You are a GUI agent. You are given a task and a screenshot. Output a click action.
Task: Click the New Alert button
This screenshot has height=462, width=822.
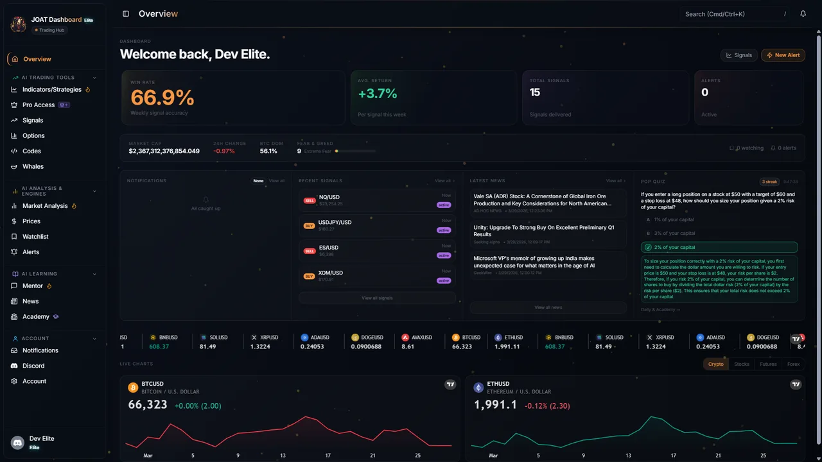783,55
